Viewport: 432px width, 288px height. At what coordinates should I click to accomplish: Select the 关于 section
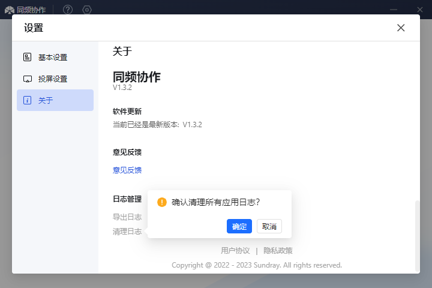coord(55,100)
